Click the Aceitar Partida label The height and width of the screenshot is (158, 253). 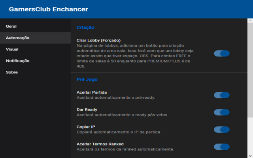point(92,92)
